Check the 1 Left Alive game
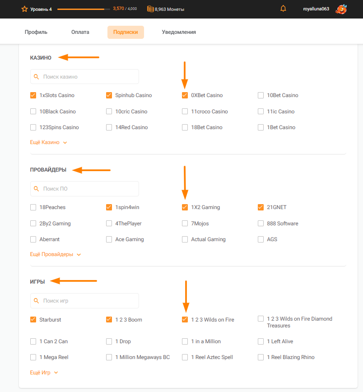The image size is (363, 392). point(261,341)
